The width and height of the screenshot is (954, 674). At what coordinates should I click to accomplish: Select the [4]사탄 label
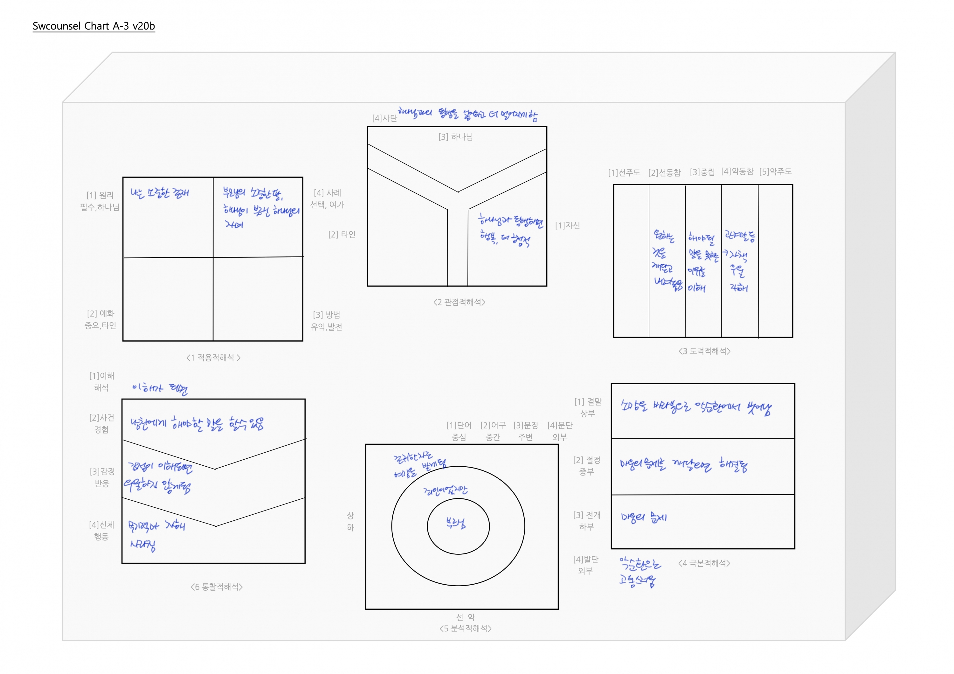click(384, 118)
